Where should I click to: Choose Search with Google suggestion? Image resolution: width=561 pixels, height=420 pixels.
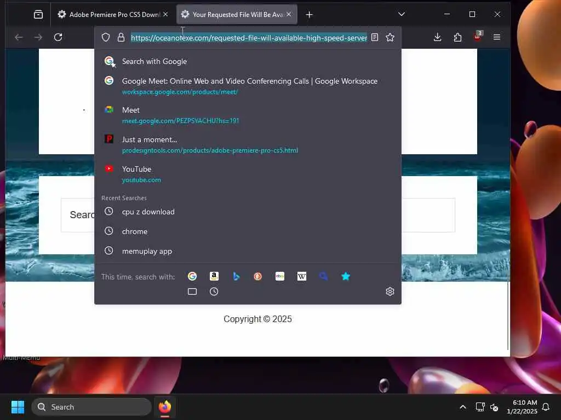click(248, 61)
